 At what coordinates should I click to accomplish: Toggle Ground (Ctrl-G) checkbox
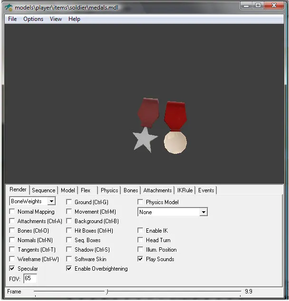(69, 202)
